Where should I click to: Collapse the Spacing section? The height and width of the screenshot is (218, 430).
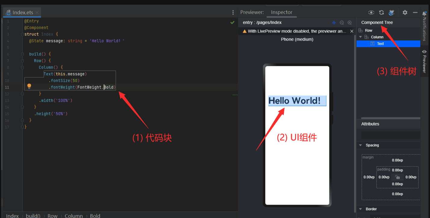click(x=360, y=145)
